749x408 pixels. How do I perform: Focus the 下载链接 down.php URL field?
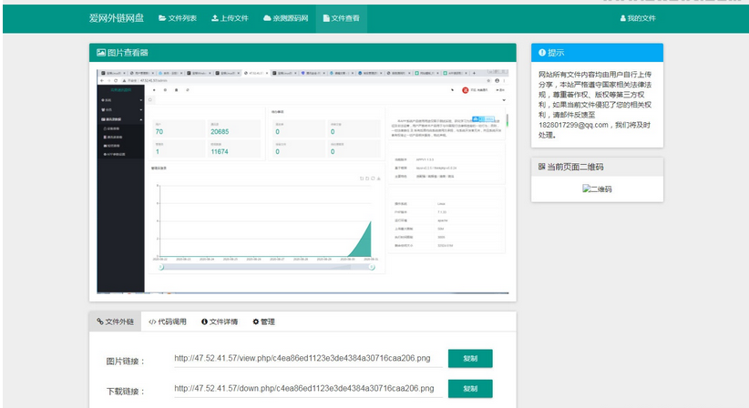click(x=308, y=389)
